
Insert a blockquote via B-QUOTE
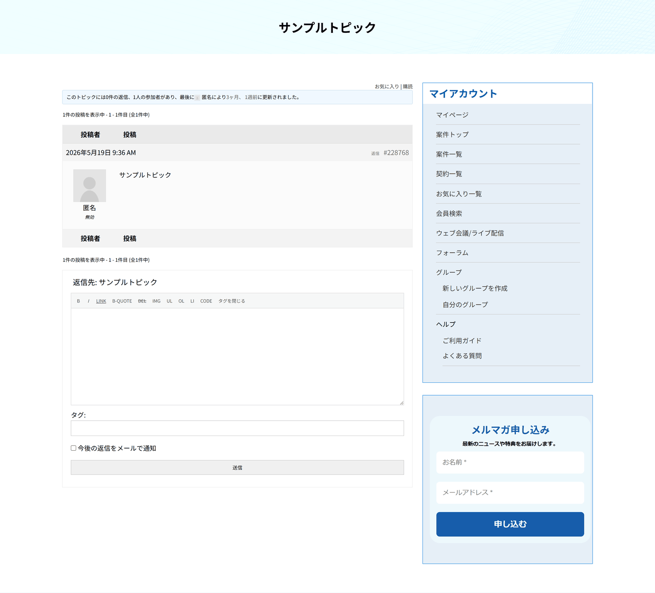pos(122,301)
